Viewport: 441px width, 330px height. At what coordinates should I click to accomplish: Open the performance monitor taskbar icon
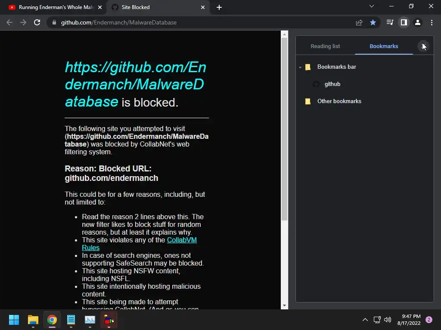tap(90, 320)
